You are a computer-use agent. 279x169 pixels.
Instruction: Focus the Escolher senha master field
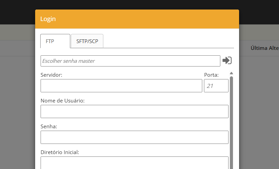[130, 61]
